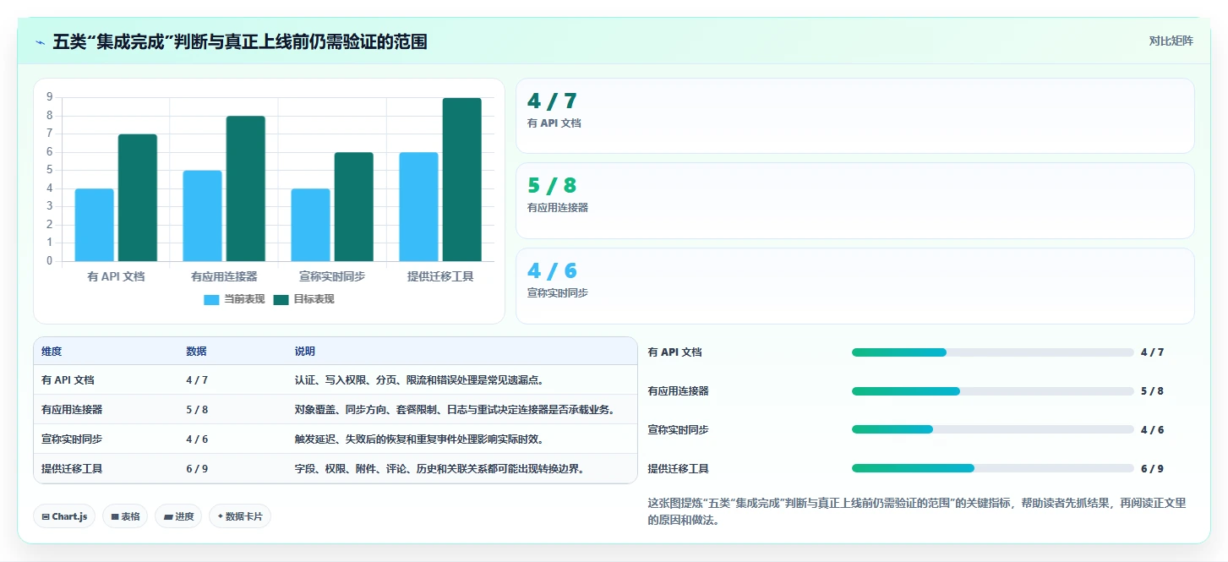Click the 宣称实时同步 progress bar
This screenshot has width=1228, height=562.
[x=992, y=429]
